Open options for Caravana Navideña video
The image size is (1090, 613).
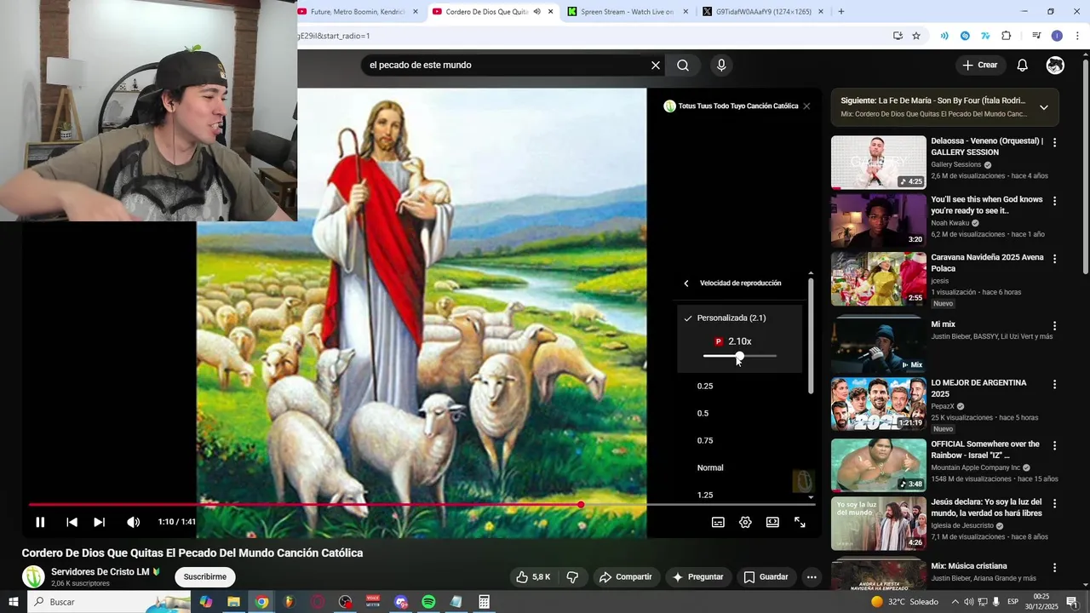coord(1054,259)
